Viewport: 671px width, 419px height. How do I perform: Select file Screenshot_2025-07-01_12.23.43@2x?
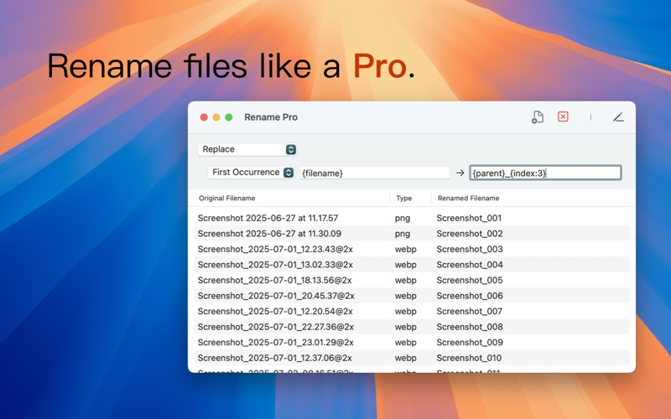pos(275,249)
